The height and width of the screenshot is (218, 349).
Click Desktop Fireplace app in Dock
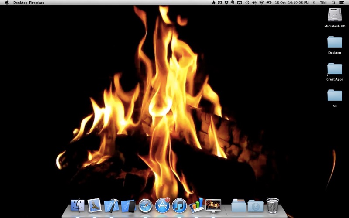click(x=213, y=205)
